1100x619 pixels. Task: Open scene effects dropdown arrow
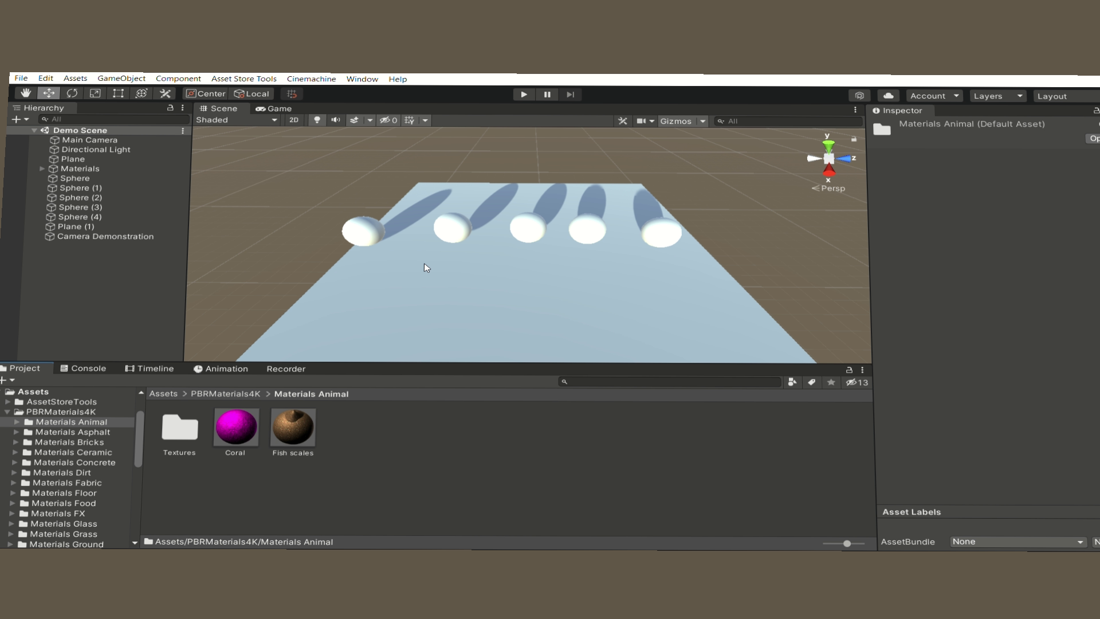[370, 120]
